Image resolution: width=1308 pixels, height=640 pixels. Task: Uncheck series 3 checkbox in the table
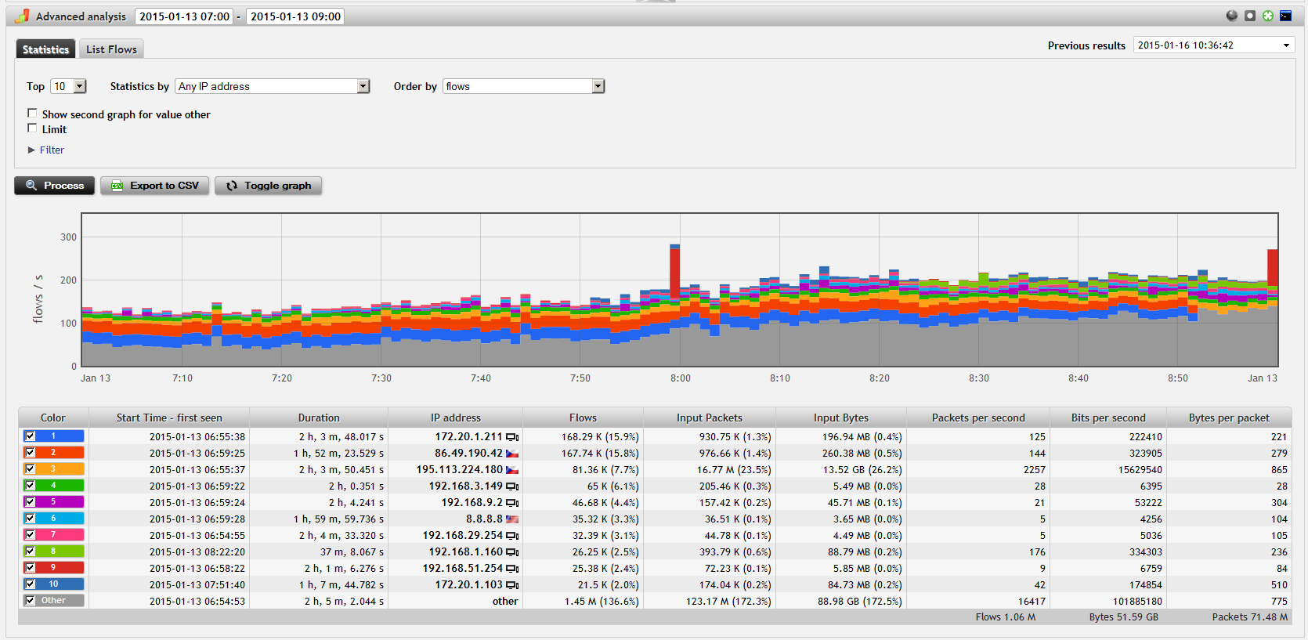tap(30, 468)
